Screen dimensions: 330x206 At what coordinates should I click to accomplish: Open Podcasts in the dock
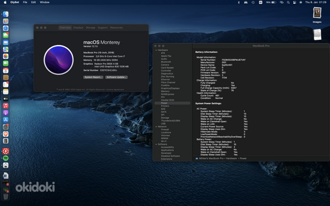(5, 113)
